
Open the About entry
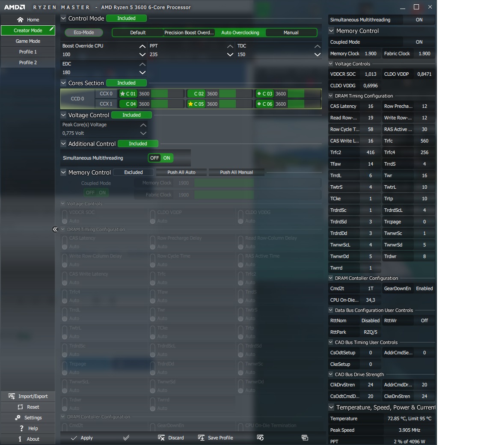click(28, 439)
